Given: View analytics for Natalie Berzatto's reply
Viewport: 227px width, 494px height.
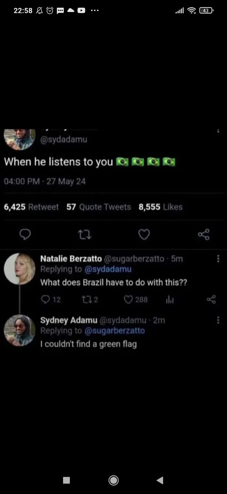Looking at the screenshot, I should [x=169, y=299].
